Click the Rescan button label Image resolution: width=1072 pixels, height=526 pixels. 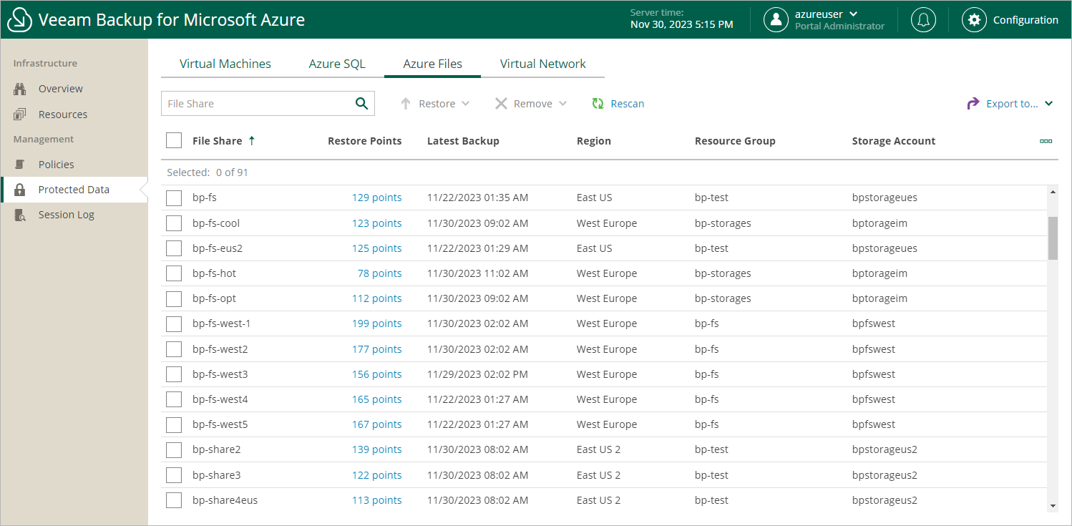(x=628, y=104)
